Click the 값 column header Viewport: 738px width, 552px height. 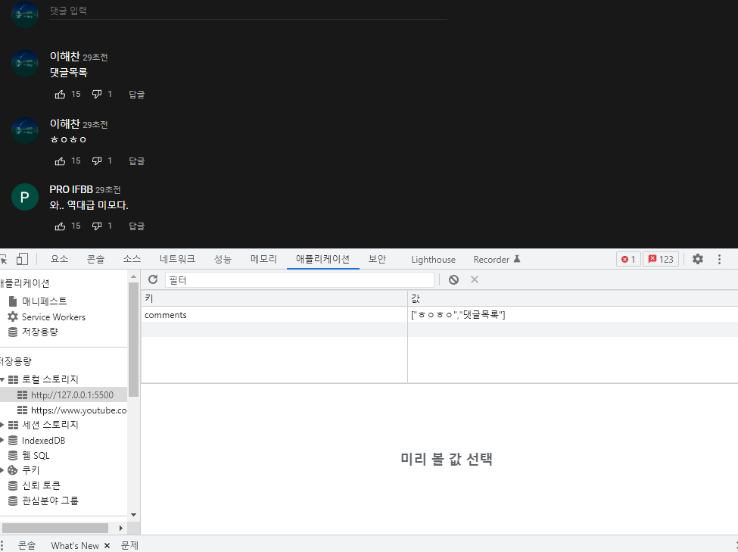click(572, 298)
